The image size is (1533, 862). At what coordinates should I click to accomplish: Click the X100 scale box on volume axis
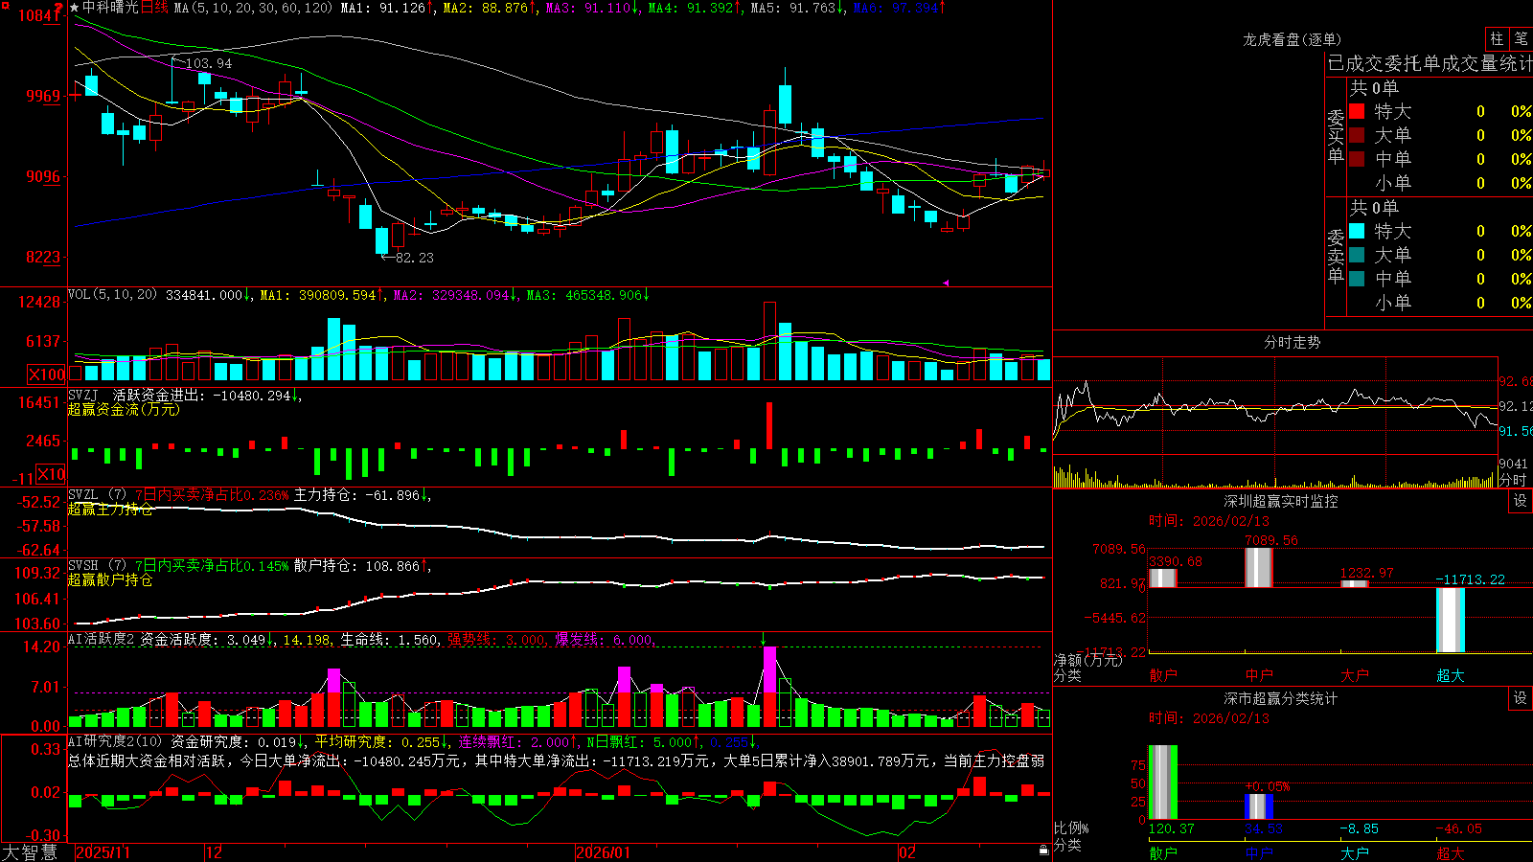tap(46, 374)
